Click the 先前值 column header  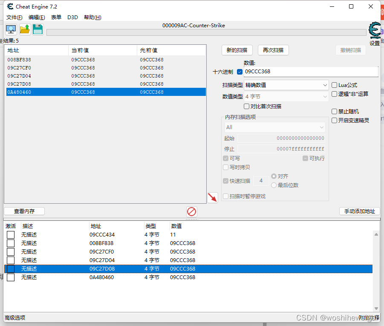click(171, 50)
